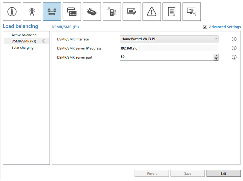The width and height of the screenshot is (243, 181).
Task: Click the Revert button
Action: pyautogui.click(x=152, y=173)
